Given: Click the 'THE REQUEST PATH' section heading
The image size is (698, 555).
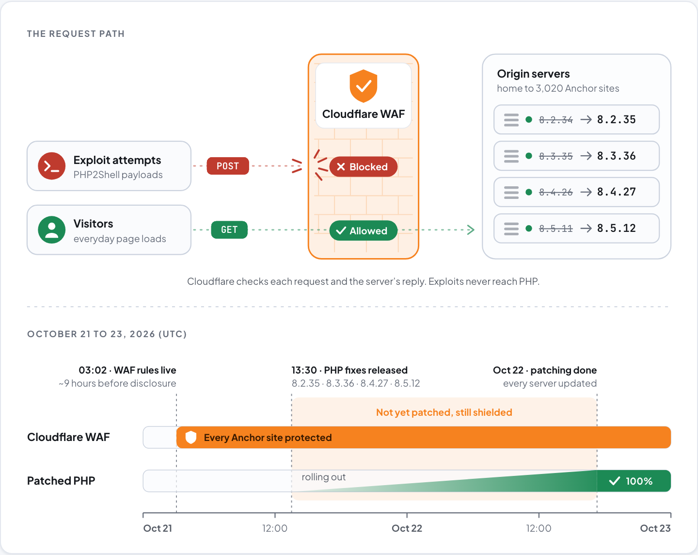Looking at the screenshot, I should coord(76,33).
